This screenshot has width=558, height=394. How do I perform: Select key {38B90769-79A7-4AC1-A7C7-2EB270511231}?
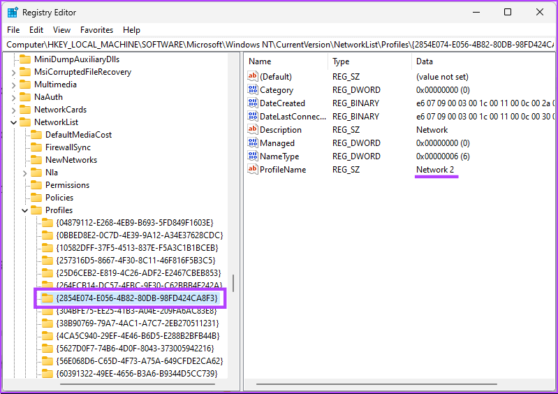click(138, 323)
